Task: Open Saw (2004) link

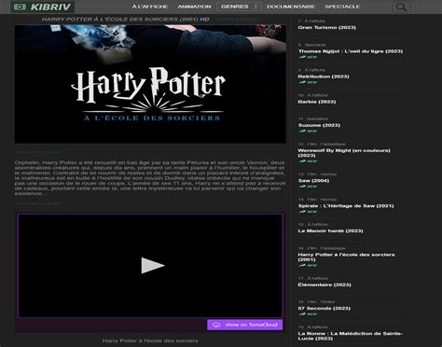Action: 313,181
